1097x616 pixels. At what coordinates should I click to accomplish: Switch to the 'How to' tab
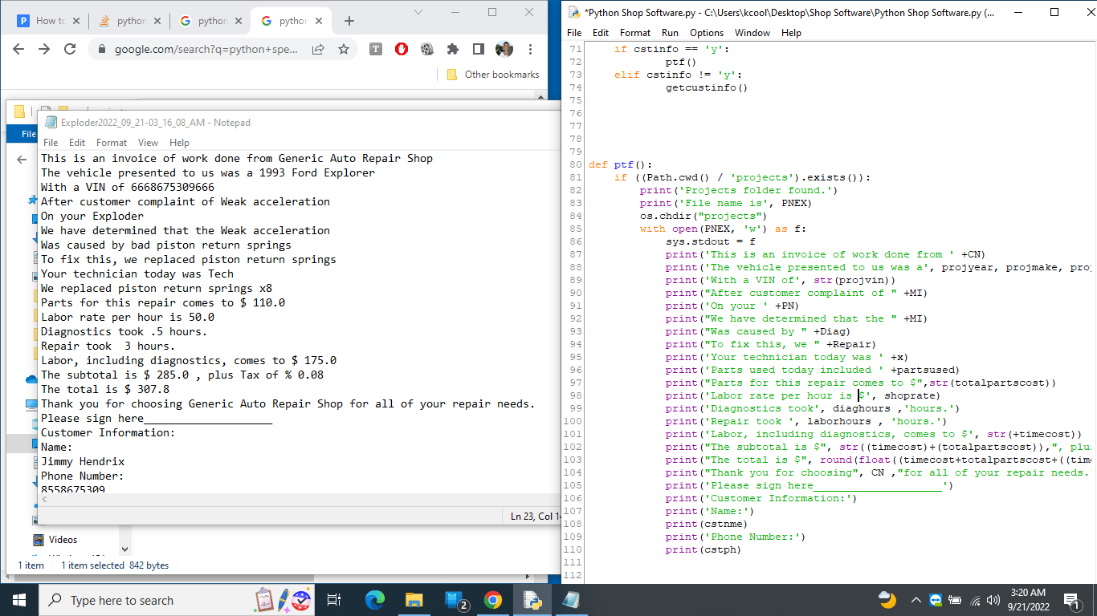[x=47, y=21]
